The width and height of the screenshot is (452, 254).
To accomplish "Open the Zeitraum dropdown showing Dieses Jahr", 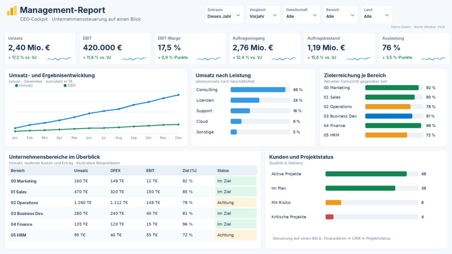I will [x=224, y=15].
